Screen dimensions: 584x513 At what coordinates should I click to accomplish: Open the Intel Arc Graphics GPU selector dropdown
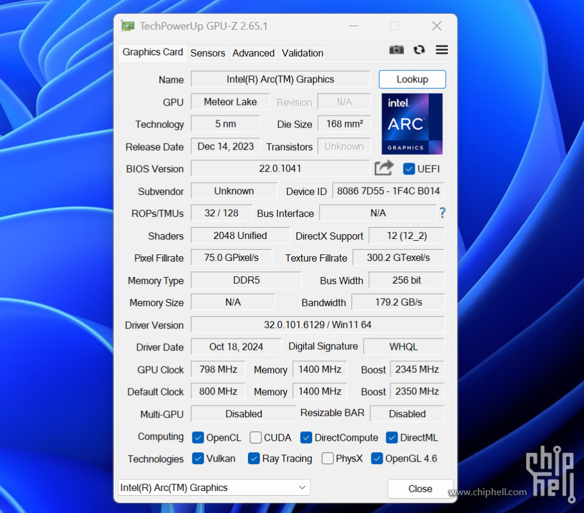click(214, 488)
